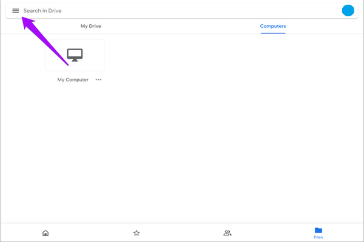Image resolution: width=364 pixels, height=242 pixels.
Task: Click the My Computer label
Action: [x=73, y=80]
